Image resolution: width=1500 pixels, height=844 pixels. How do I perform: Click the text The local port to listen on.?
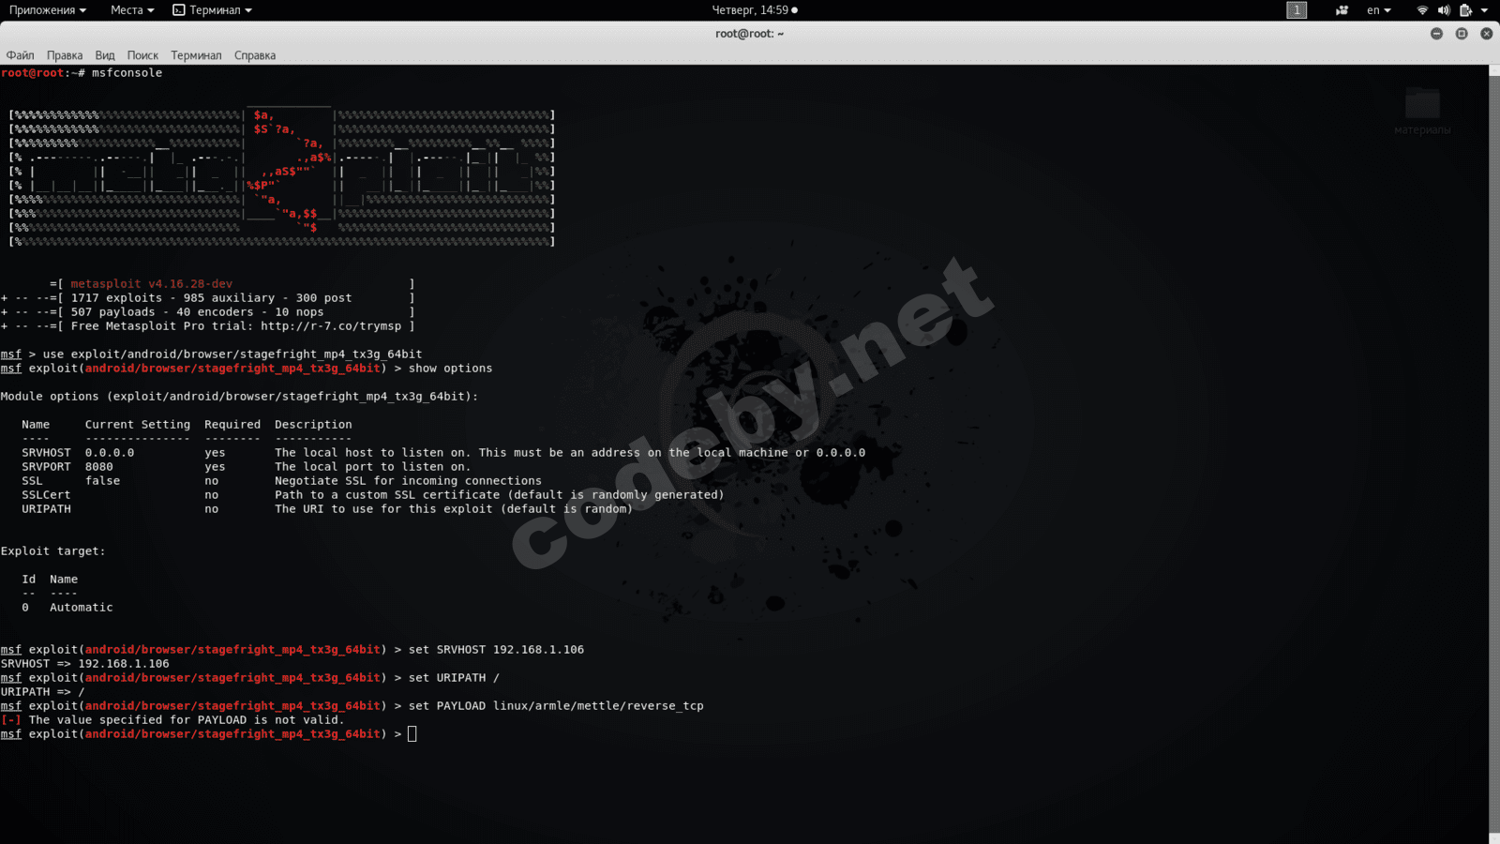(373, 467)
